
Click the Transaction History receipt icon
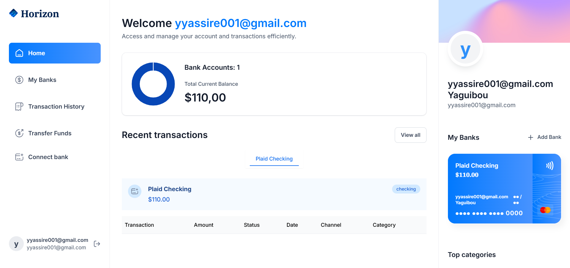pyautogui.click(x=19, y=107)
